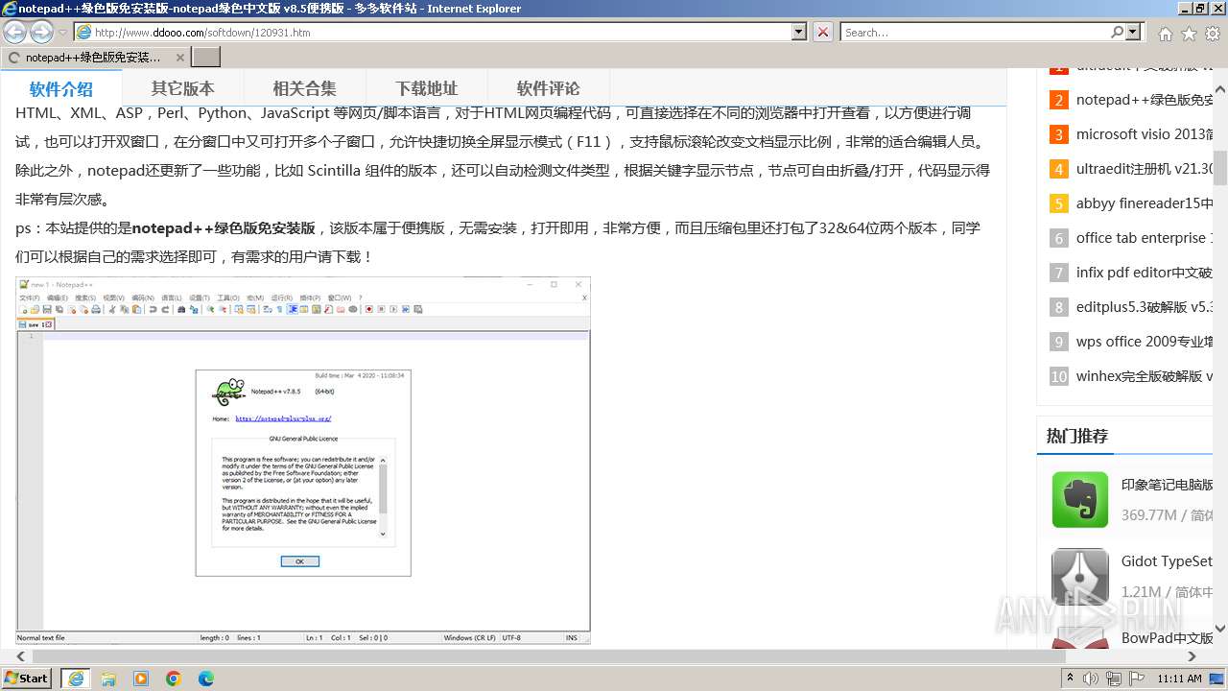Open the network tray icon
The image size is (1228, 691).
1113,679
